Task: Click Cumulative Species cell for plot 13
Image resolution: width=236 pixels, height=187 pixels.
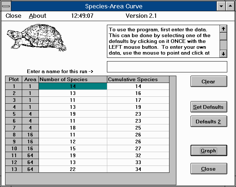Action: tap(138, 169)
